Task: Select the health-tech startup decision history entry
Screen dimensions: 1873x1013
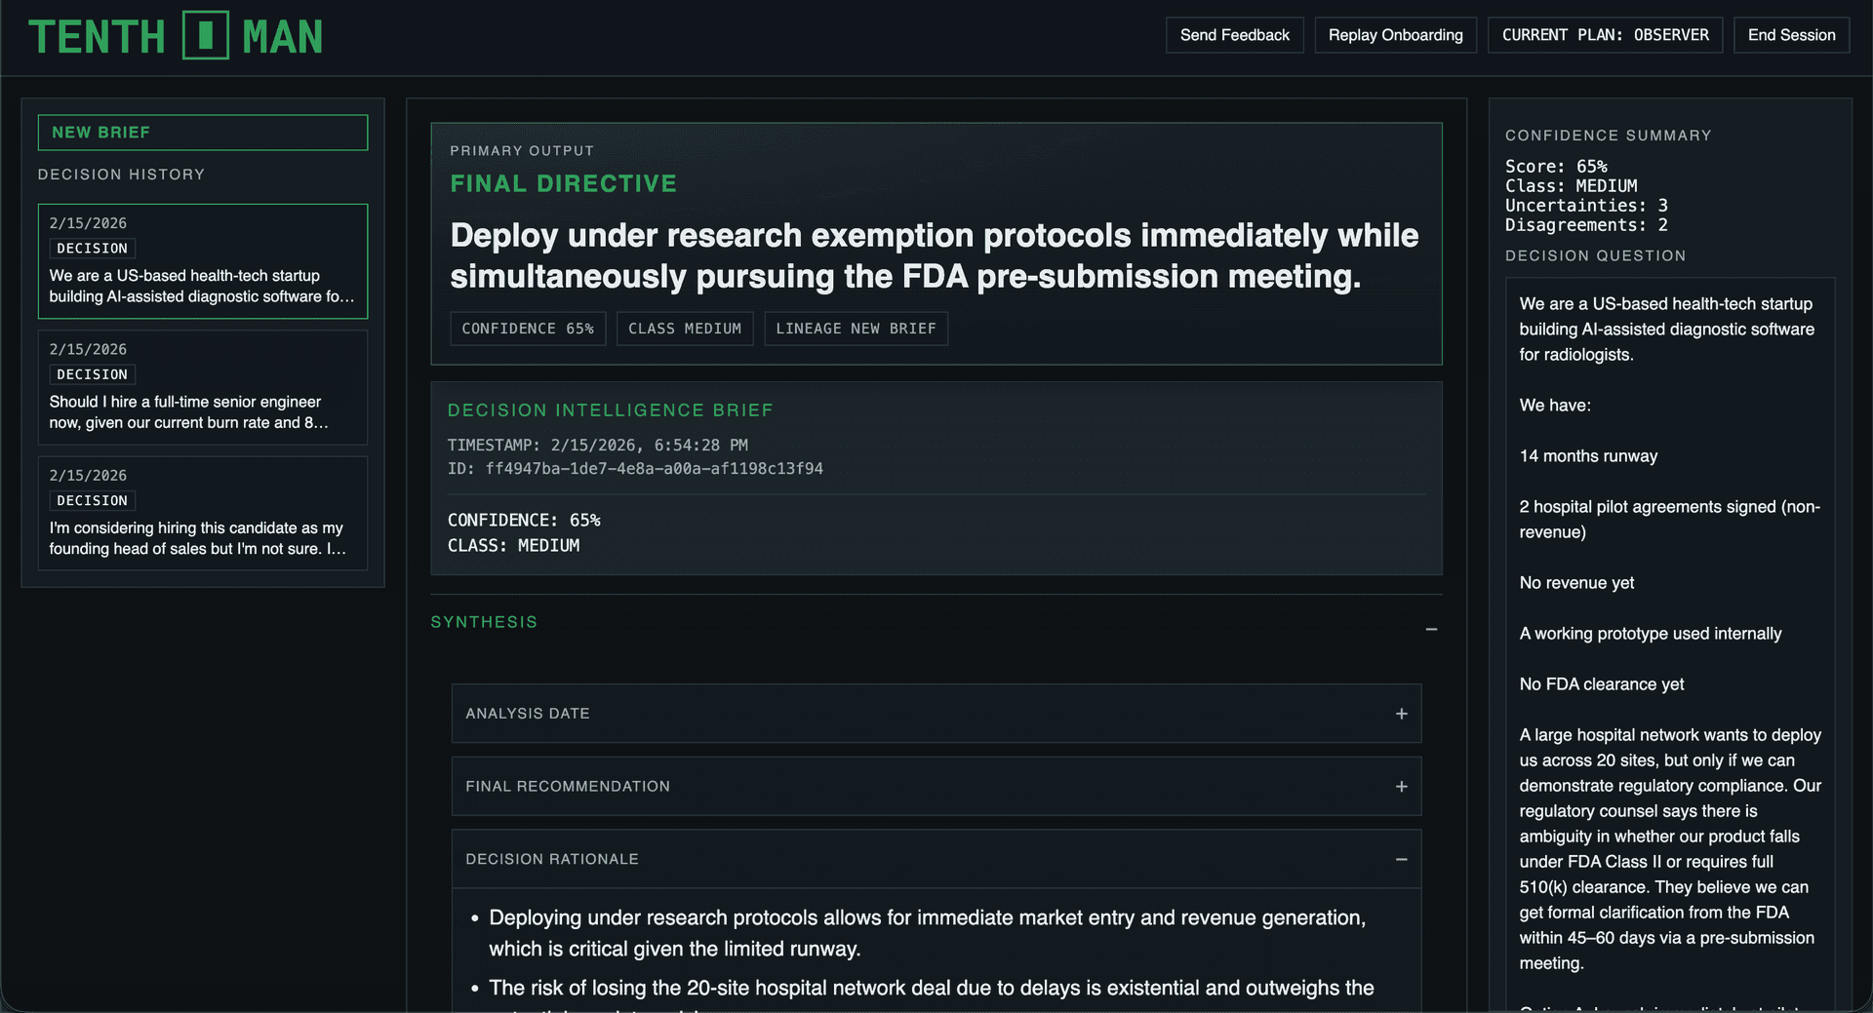Action: tap(203, 261)
